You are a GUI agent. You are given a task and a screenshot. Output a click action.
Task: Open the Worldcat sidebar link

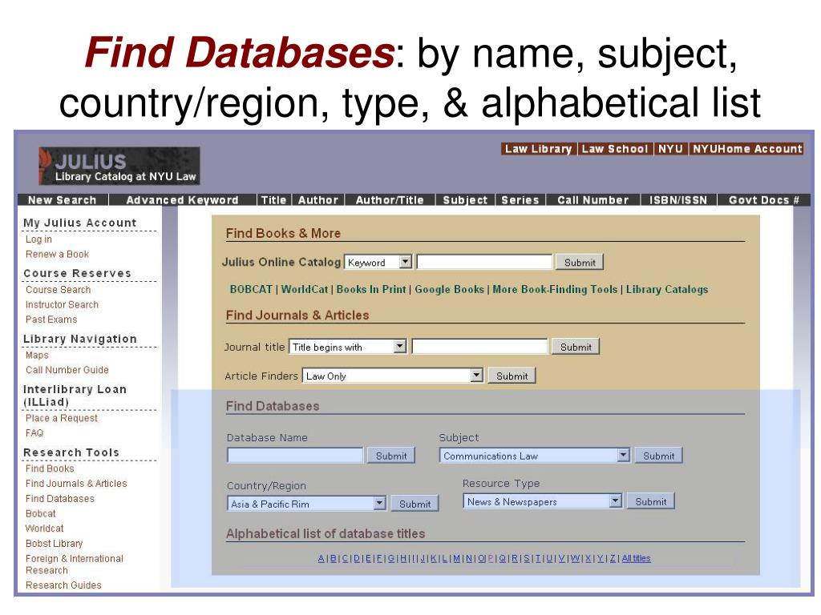[x=45, y=529]
